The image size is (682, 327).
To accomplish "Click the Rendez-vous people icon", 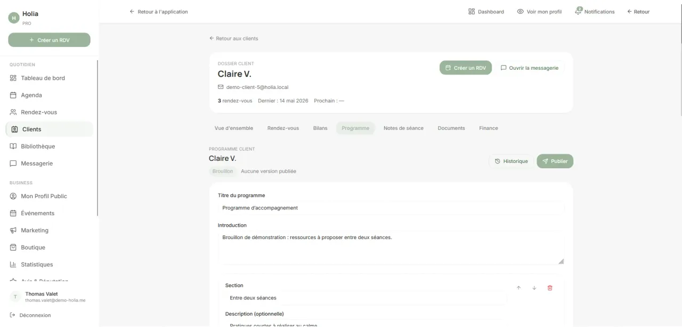I will coord(13,112).
